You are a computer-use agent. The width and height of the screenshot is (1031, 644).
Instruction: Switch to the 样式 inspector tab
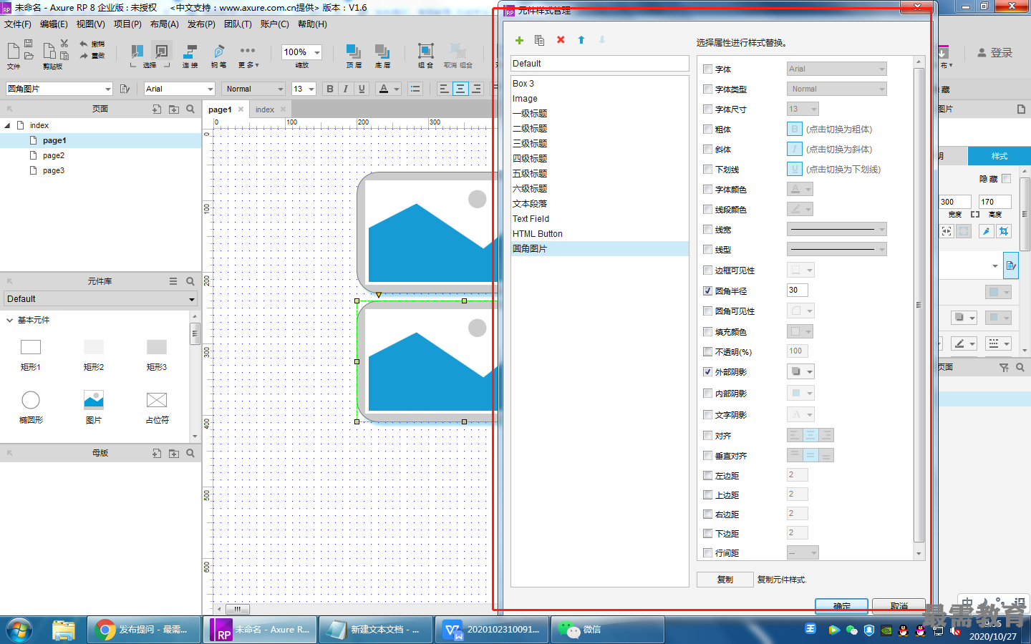(999, 156)
